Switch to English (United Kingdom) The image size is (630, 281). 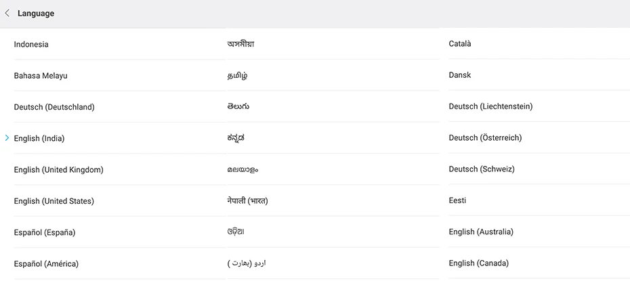coord(58,169)
